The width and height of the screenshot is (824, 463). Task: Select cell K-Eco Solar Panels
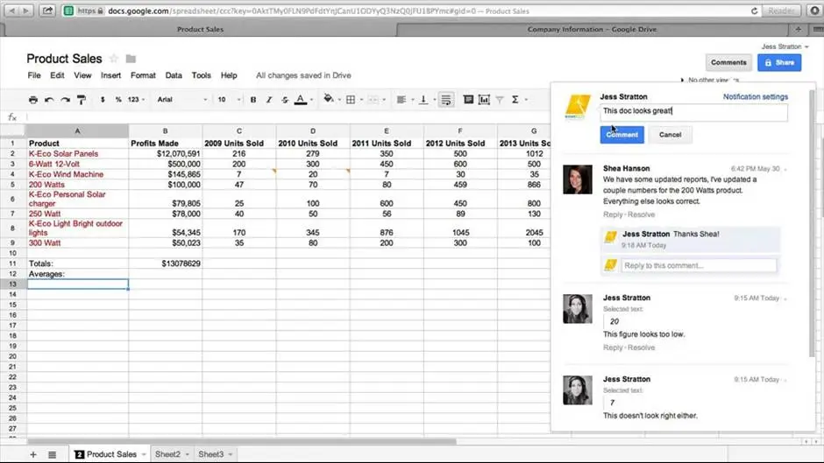coord(78,154)
